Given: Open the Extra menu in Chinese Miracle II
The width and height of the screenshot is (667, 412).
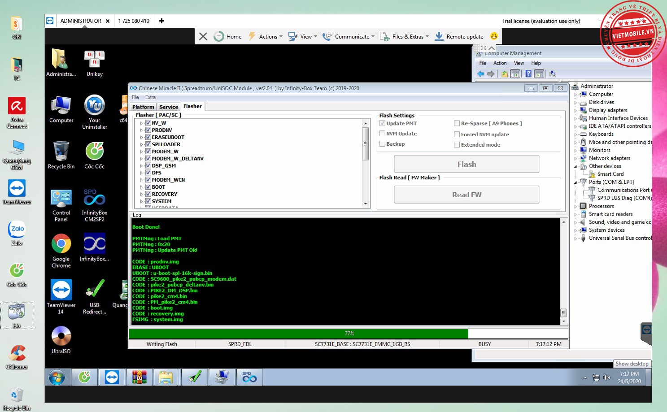Looking at the screenshot, I should pos(150,97).
